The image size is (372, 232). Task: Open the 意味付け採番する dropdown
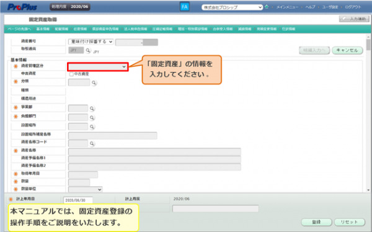pos(91,42)
